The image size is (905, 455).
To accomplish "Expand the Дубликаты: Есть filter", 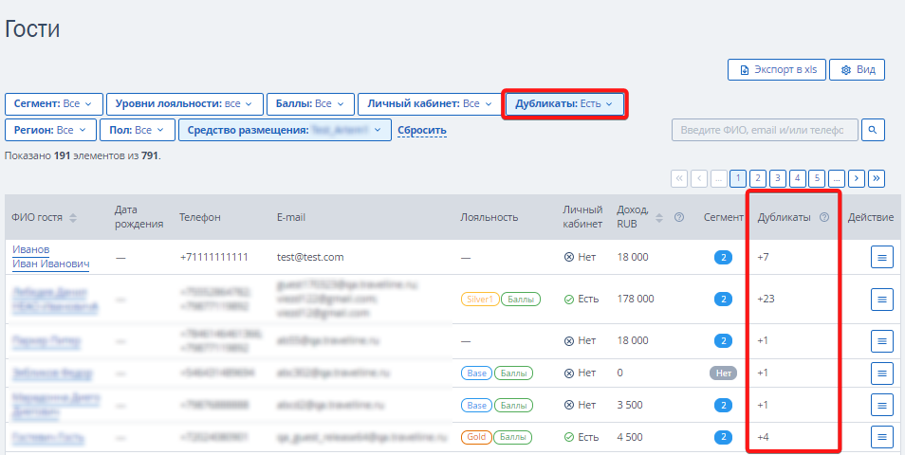I will point(564,104).
